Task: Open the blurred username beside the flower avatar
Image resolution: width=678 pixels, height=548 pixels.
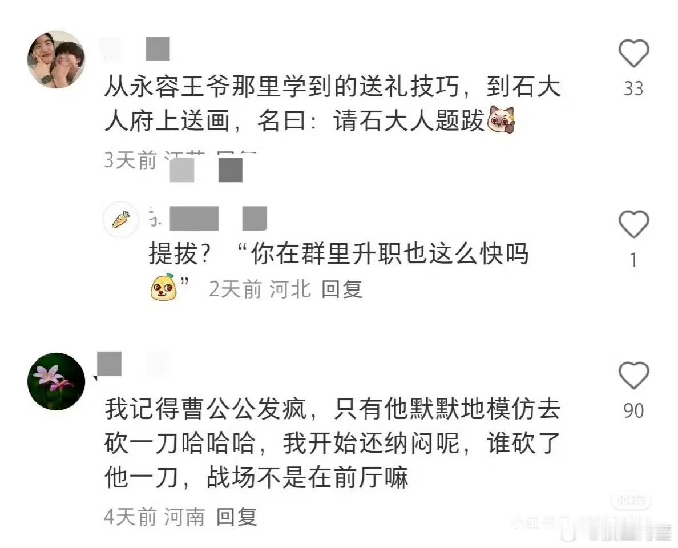Action: [132, 364]
